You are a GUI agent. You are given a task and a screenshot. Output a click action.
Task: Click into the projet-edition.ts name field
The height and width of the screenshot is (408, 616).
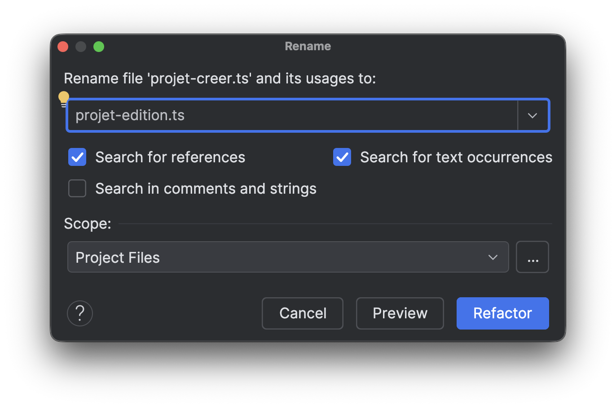pos(292,116)
